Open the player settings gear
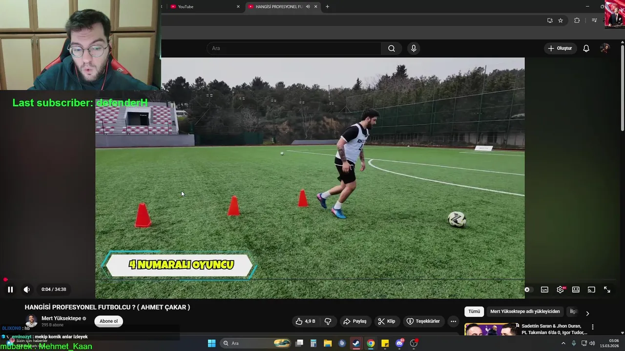 (560, 290)
